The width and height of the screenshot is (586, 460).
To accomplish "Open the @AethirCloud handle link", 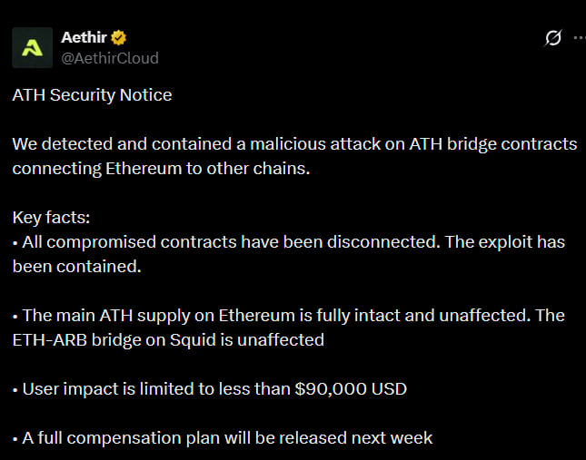I will (109, 58).
